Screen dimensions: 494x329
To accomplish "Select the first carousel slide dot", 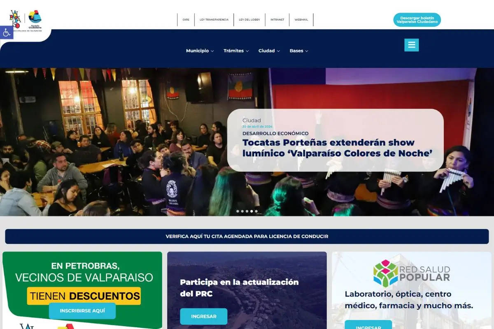I will [238, 211].
